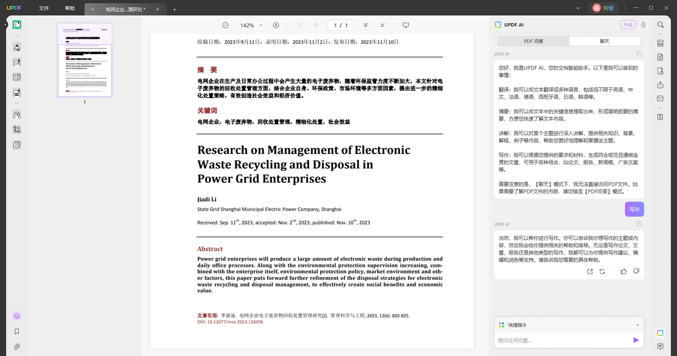Add a new tab with plus
The width and height of the screenshot is (677, 356).
click(x=174, y=10)
